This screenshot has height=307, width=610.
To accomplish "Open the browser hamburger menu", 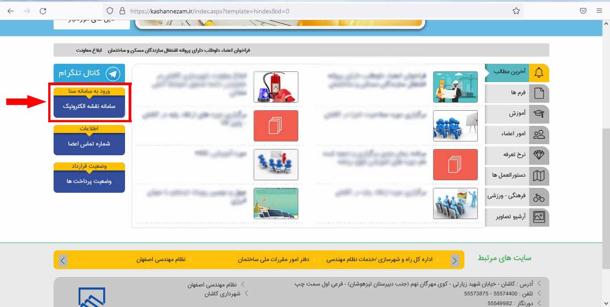I will 599,10.
